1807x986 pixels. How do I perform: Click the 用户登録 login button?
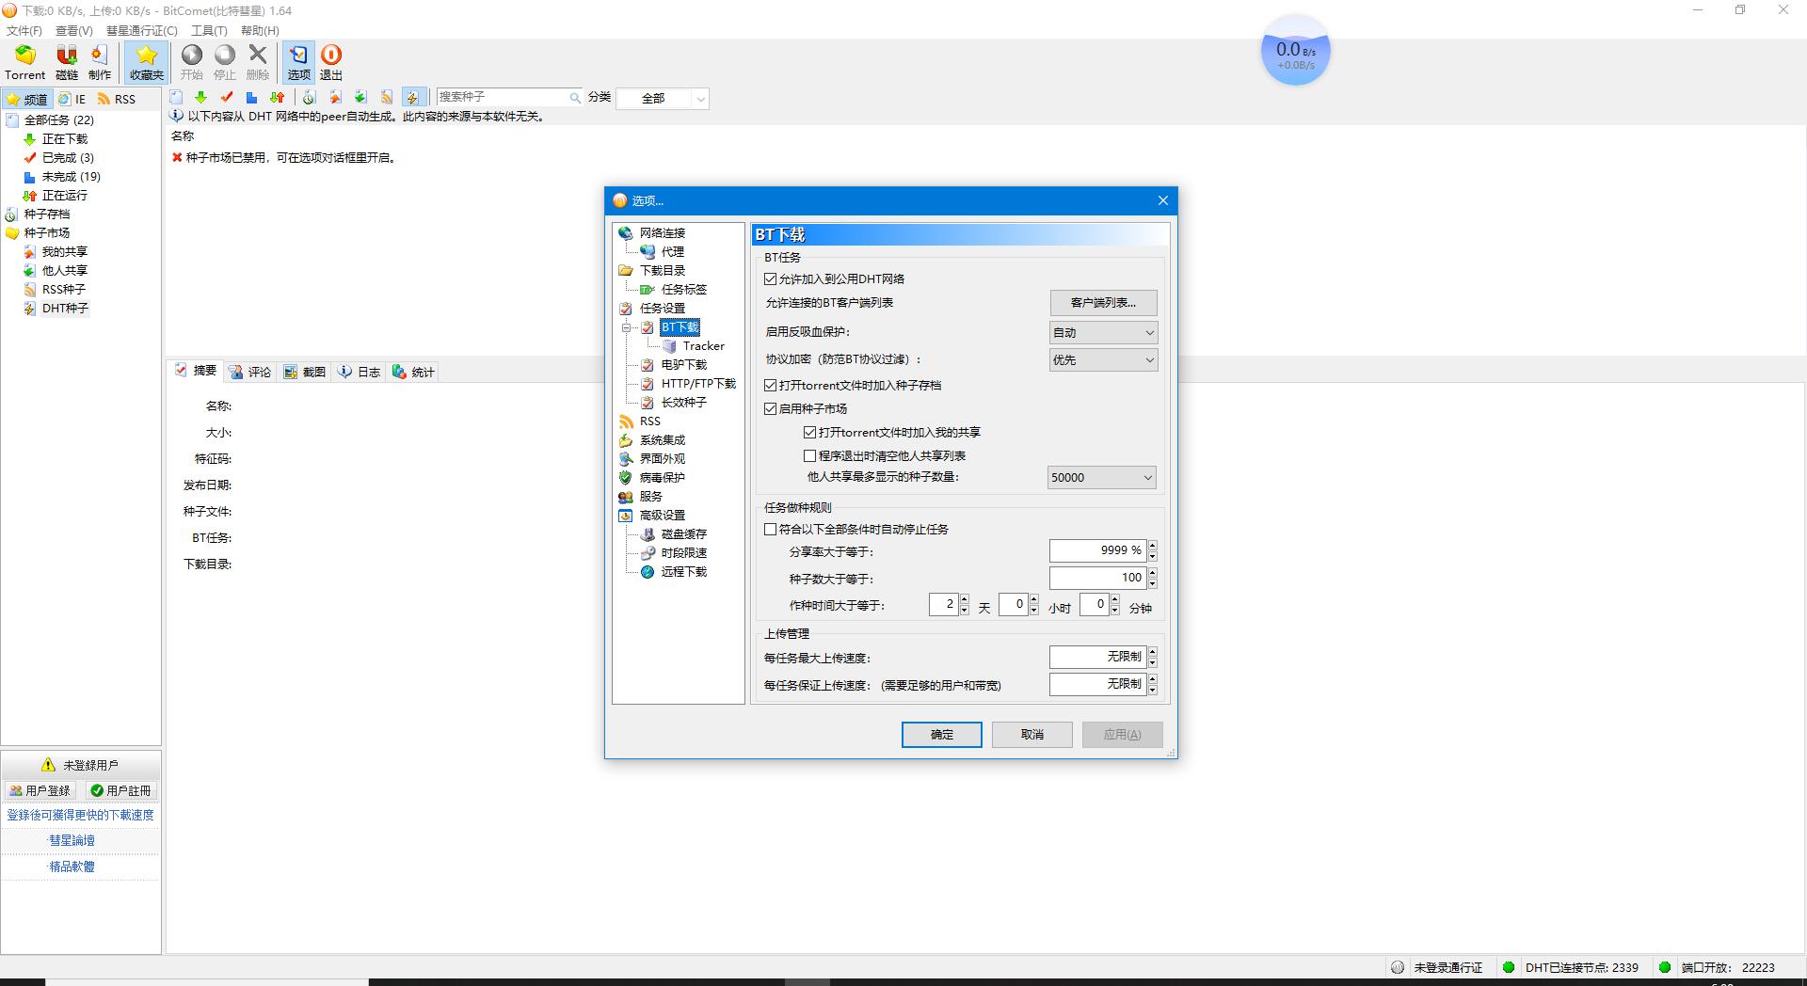tap(40, 790)
